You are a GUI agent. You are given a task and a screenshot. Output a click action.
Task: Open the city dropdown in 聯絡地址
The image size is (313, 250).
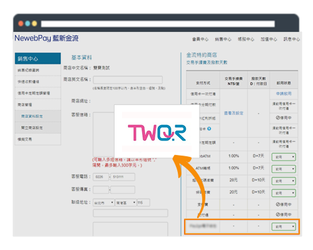click(x=103, y=202)
